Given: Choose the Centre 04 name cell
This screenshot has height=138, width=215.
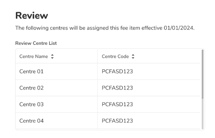Looking at the screenshot, I should (x=31, y=121).
